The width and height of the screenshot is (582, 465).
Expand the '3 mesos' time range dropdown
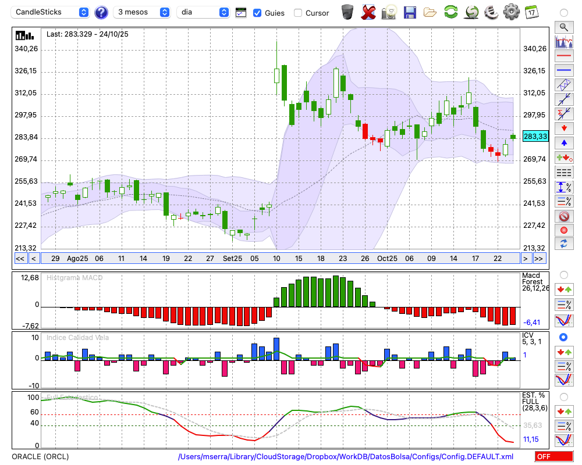pyautogui.click(x=142, y=12)
